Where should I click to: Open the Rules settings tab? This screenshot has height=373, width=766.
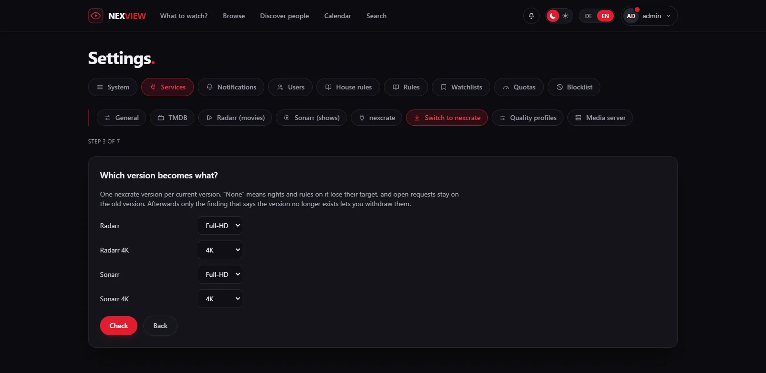click(406, 87)
